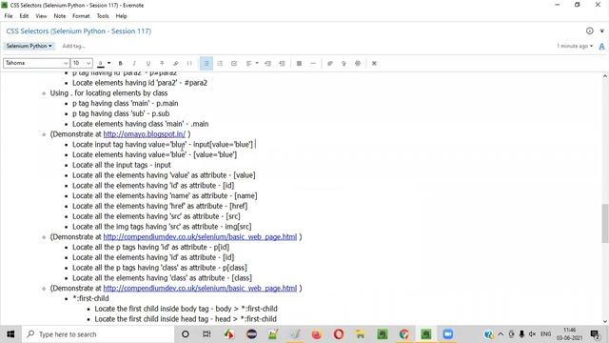Insert a table into the note
This screenshot has width=609, height=343.
pos(299,63)
